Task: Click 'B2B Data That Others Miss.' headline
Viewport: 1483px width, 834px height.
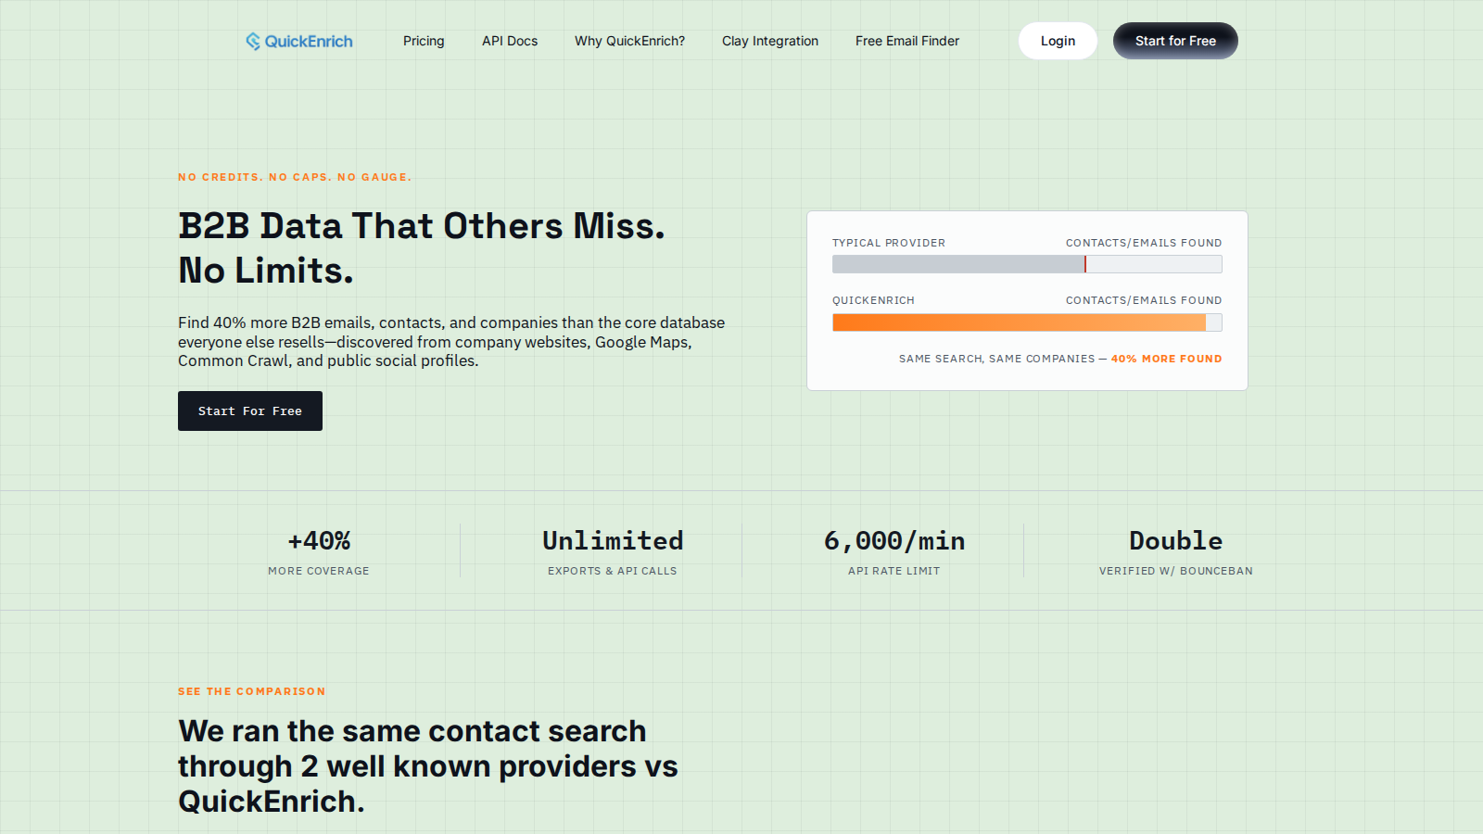Action: (422, 226)
